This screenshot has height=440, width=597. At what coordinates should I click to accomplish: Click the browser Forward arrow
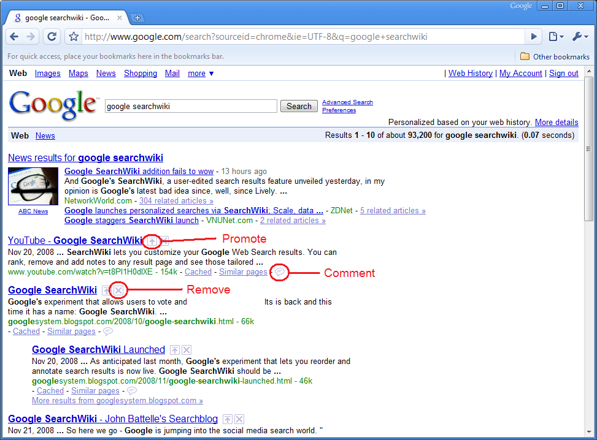point(31,37)
